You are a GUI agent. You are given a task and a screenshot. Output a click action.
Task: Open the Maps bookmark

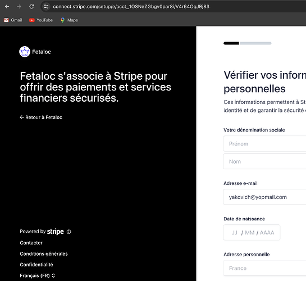[69, 20]
